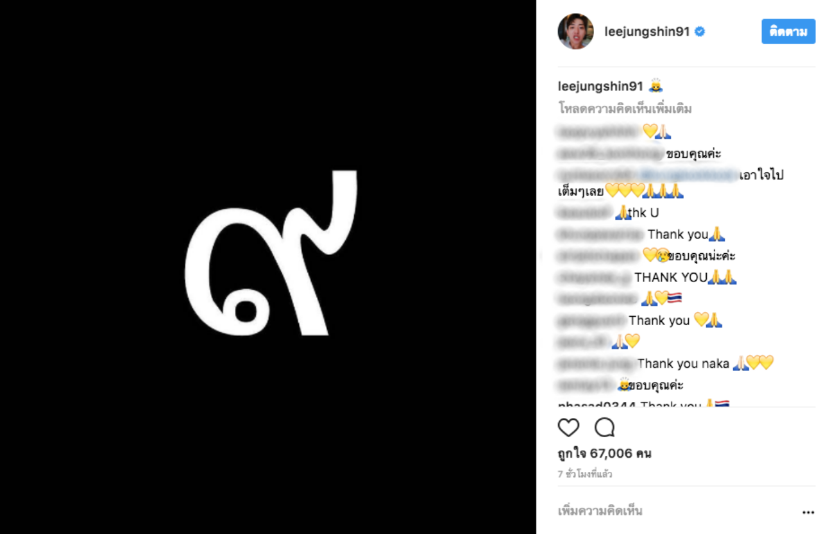
Task: Click blurred username before 'THANK YOU' comment
Action: pyautogui.click(x=594, y=278)
